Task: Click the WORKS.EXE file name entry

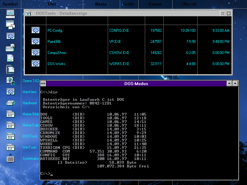Action: [x=119, y=64]
